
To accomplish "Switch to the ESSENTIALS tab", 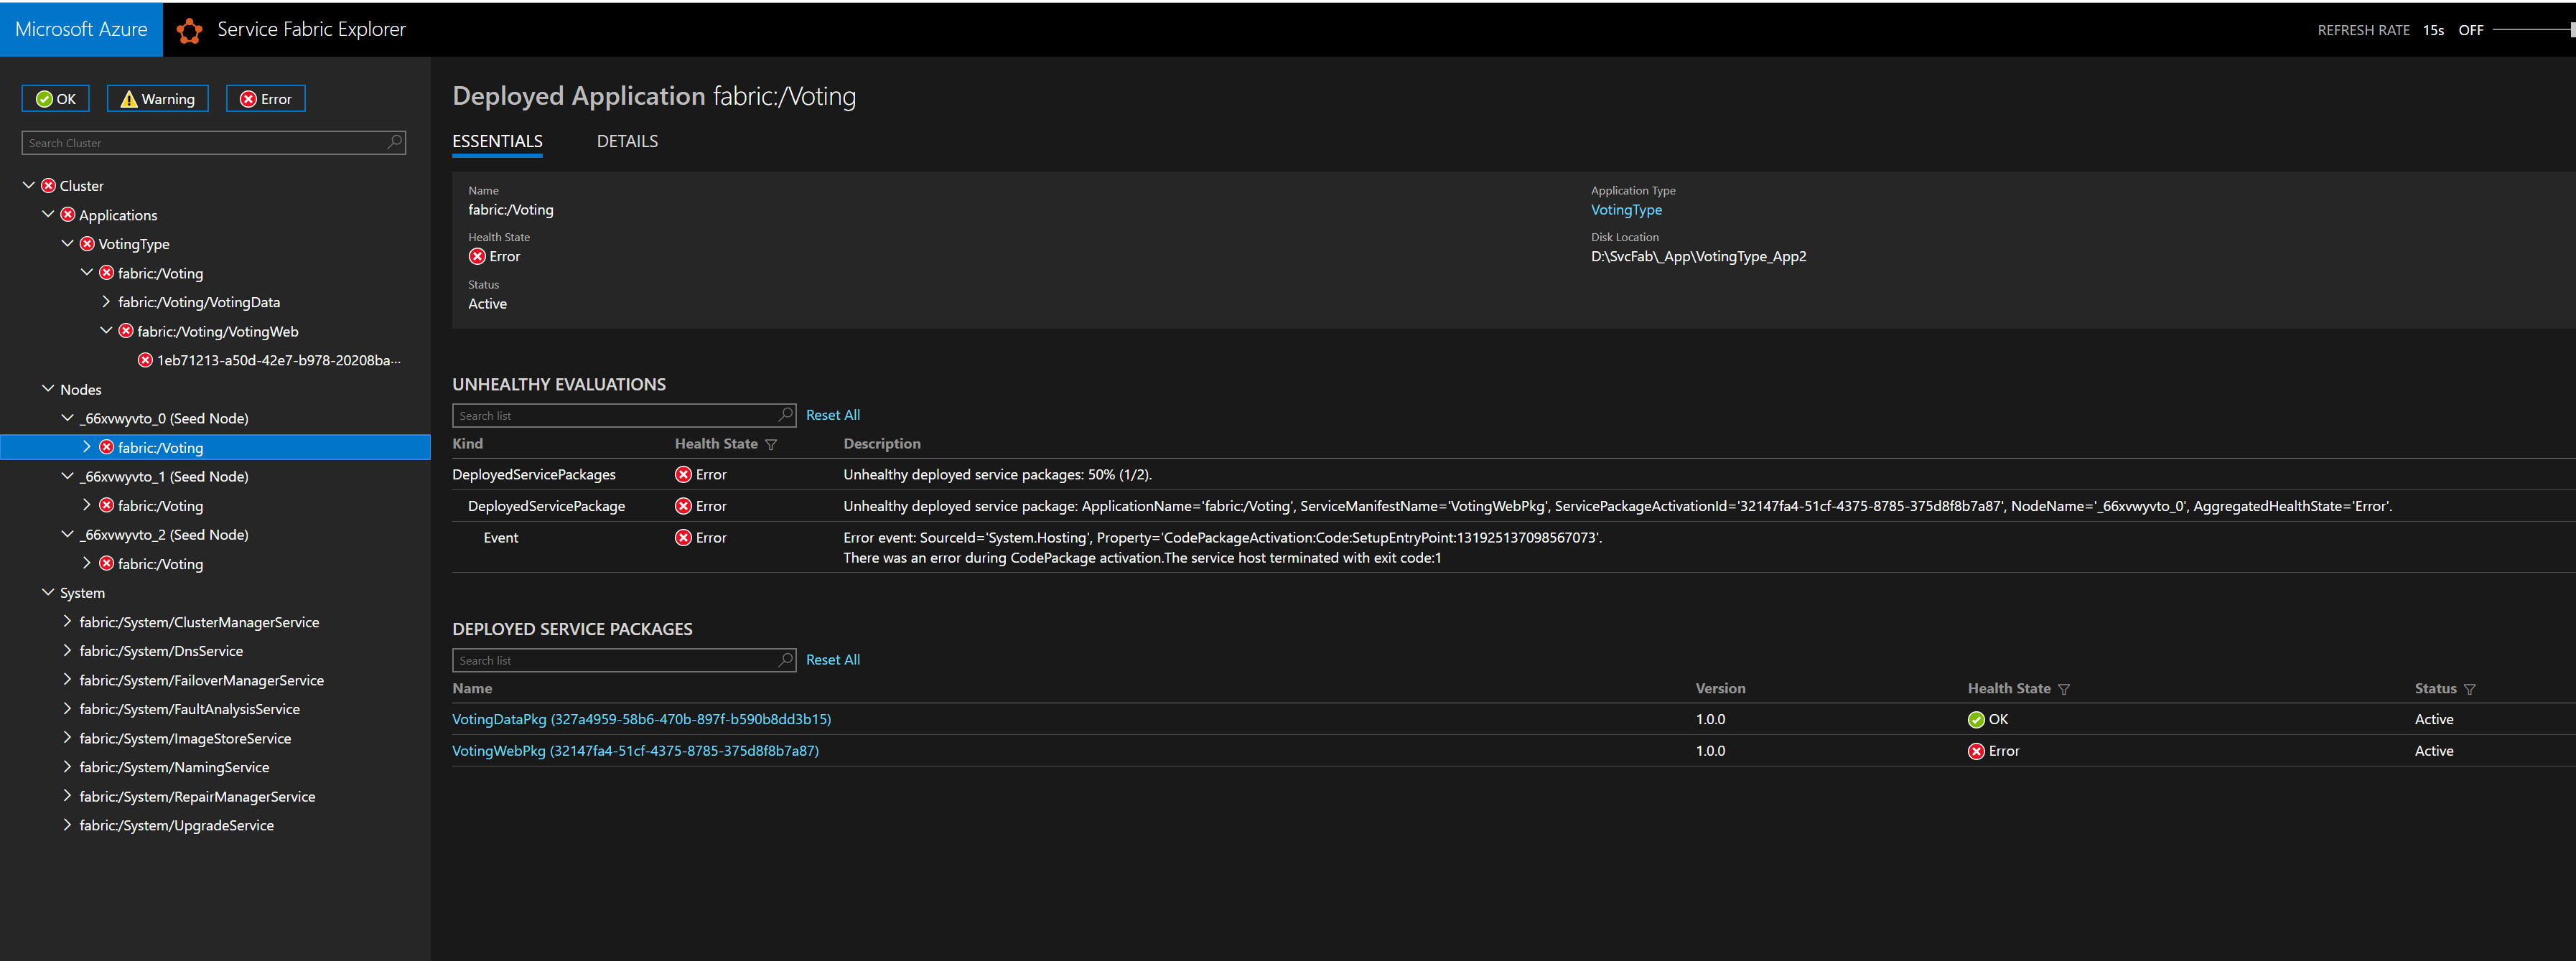I will [497, 141].
